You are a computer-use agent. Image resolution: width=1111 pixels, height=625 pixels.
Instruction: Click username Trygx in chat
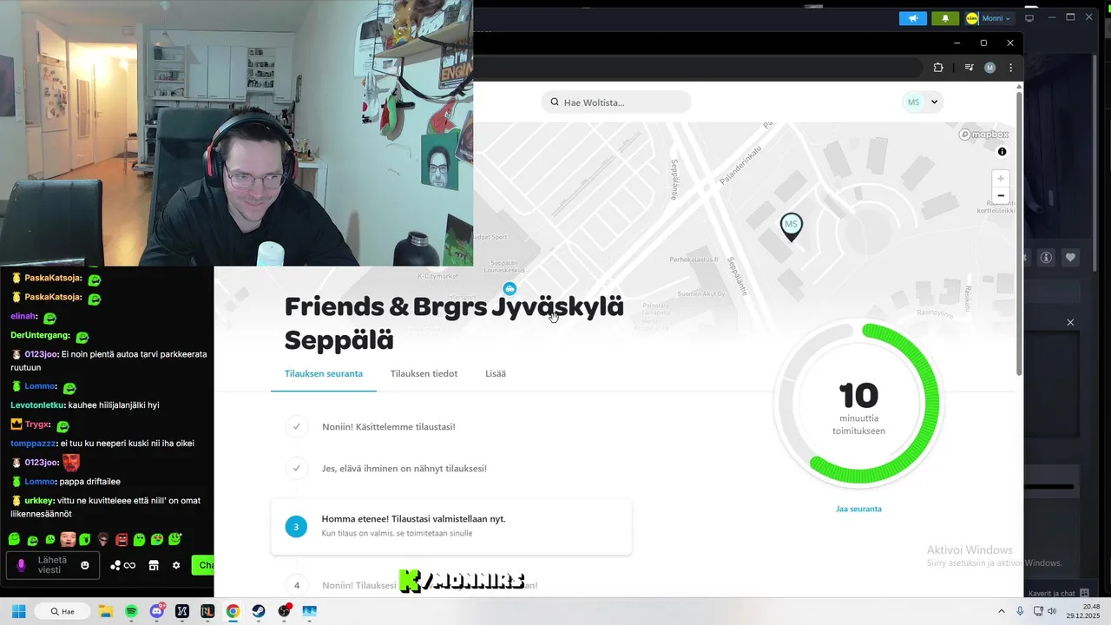point(37,424)
